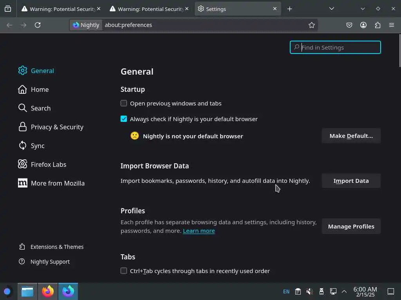Close the first Warning security tab
This screenshot has width=401, height=300.
pos(99,9)
